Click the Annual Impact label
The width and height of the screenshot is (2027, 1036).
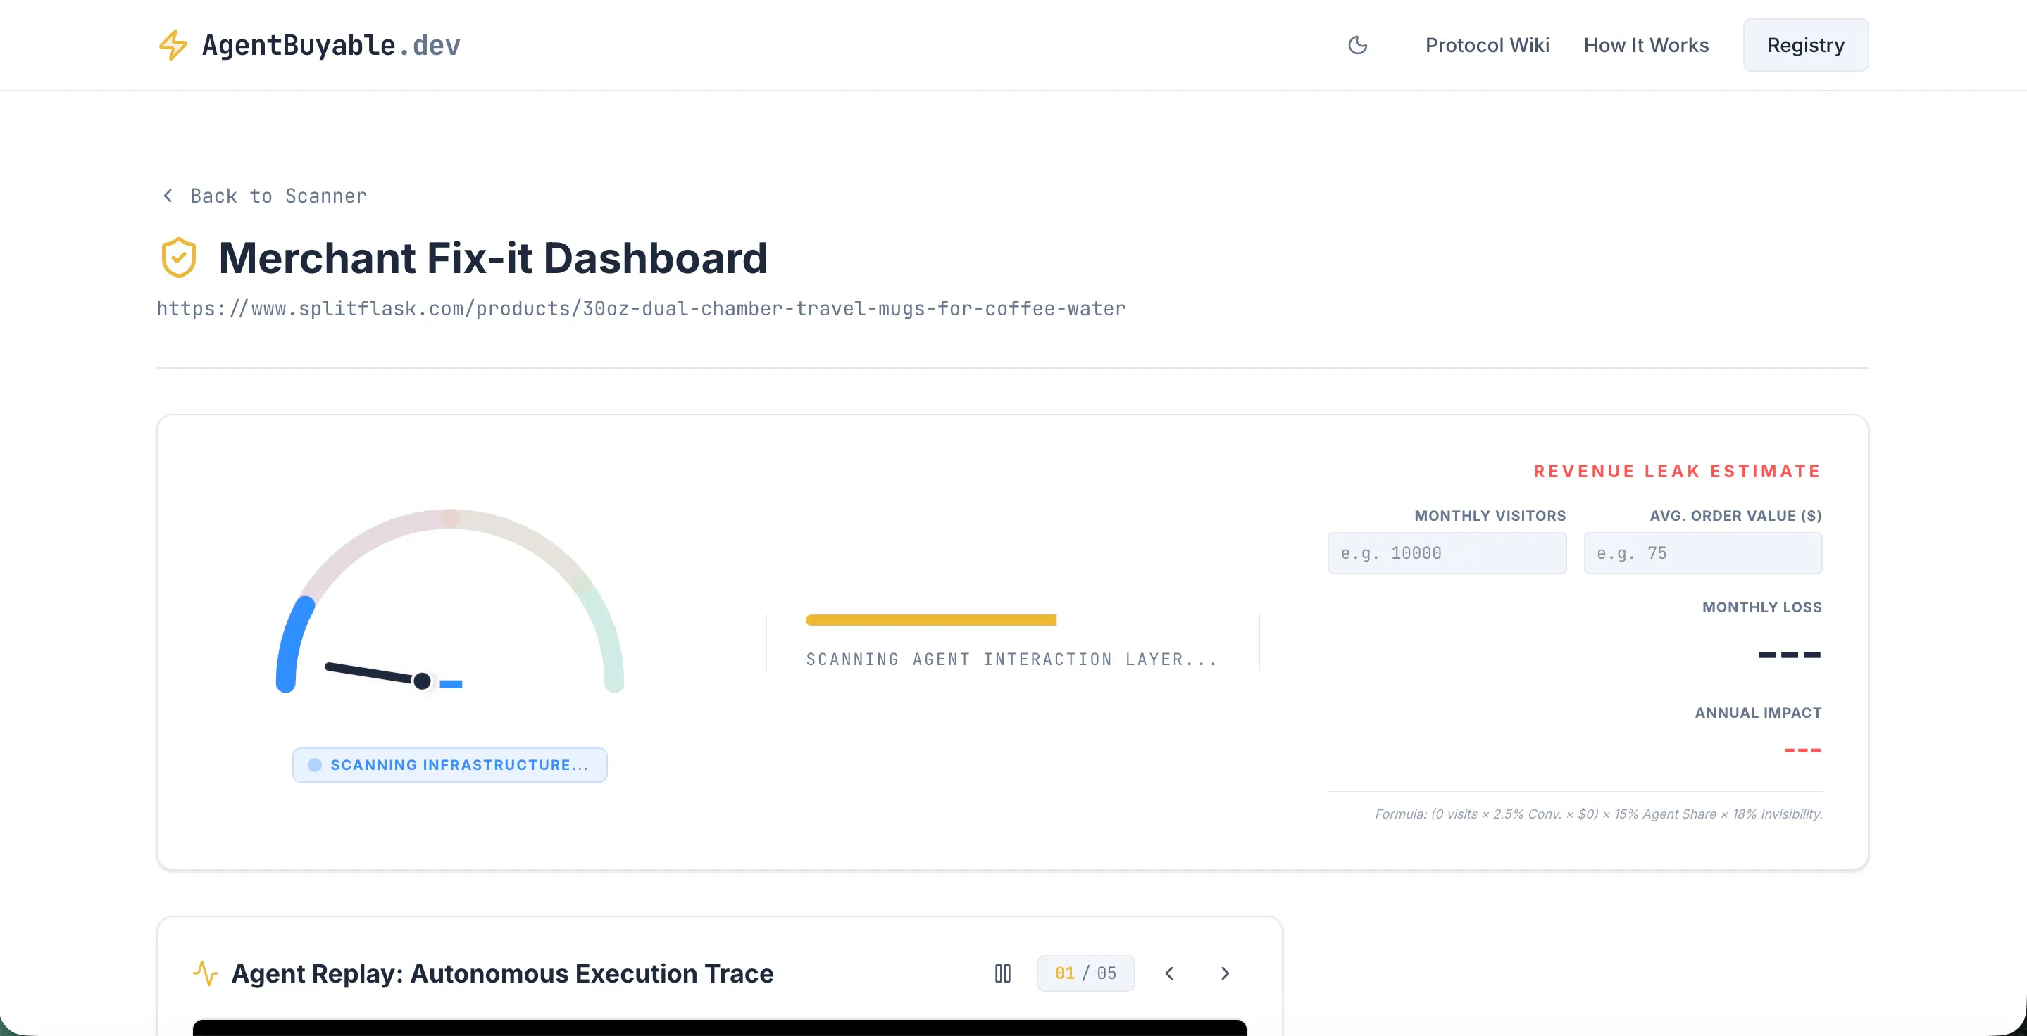point(1759,712)
